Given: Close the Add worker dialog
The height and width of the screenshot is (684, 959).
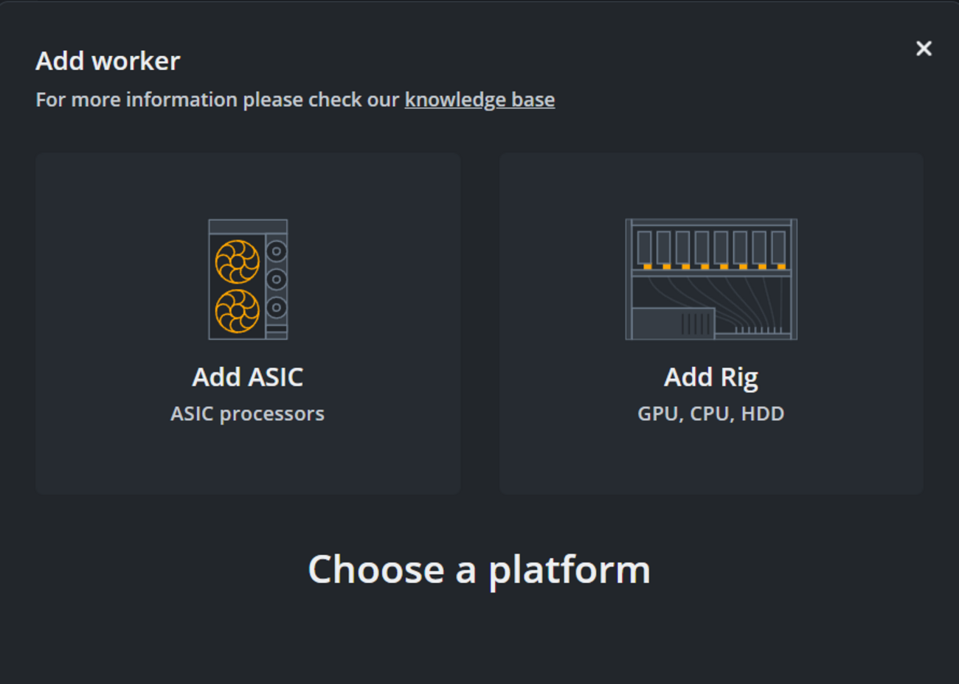Looking at the screenshot, I should (x=924, y=49).
